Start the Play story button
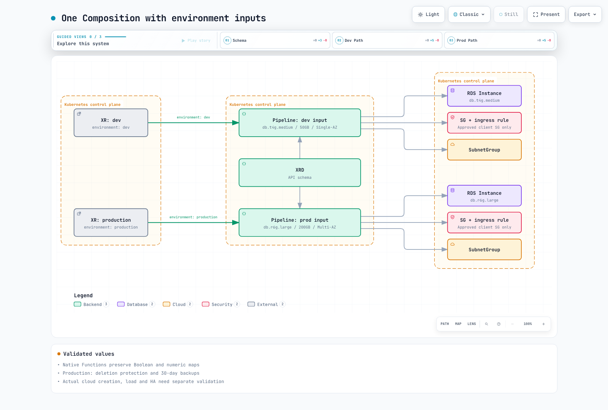 196,41
